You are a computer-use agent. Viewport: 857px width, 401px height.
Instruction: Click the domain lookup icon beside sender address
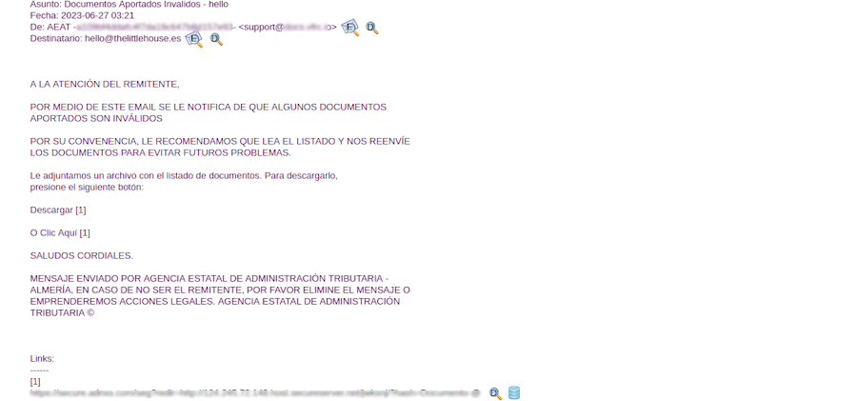pos(371,28)
